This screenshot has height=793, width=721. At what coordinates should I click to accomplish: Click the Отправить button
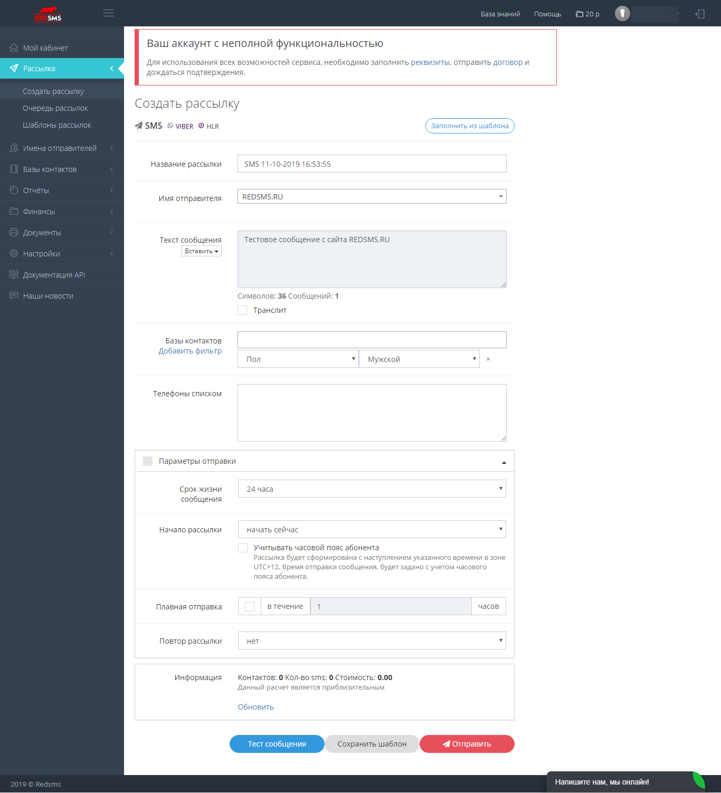467,744
